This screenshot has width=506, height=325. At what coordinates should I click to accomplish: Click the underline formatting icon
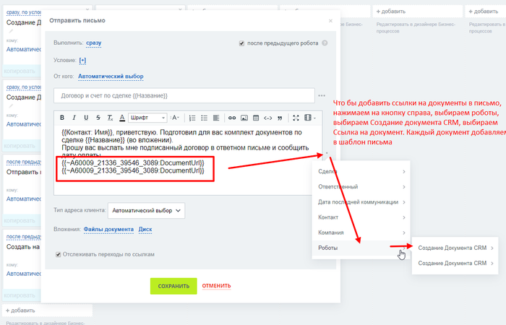pyautogui.click(x=87, y=118)
